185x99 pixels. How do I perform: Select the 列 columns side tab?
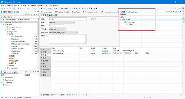pos(45,49)
